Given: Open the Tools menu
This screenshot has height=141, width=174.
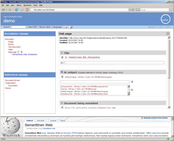Looking at the screenshot, I should click(35, 5).
